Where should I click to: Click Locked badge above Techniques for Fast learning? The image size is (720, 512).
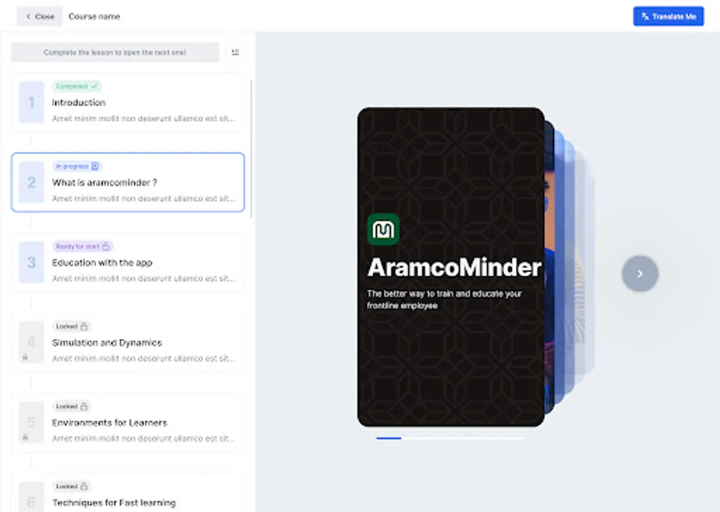pyautogui.click(x=72, y=486)
